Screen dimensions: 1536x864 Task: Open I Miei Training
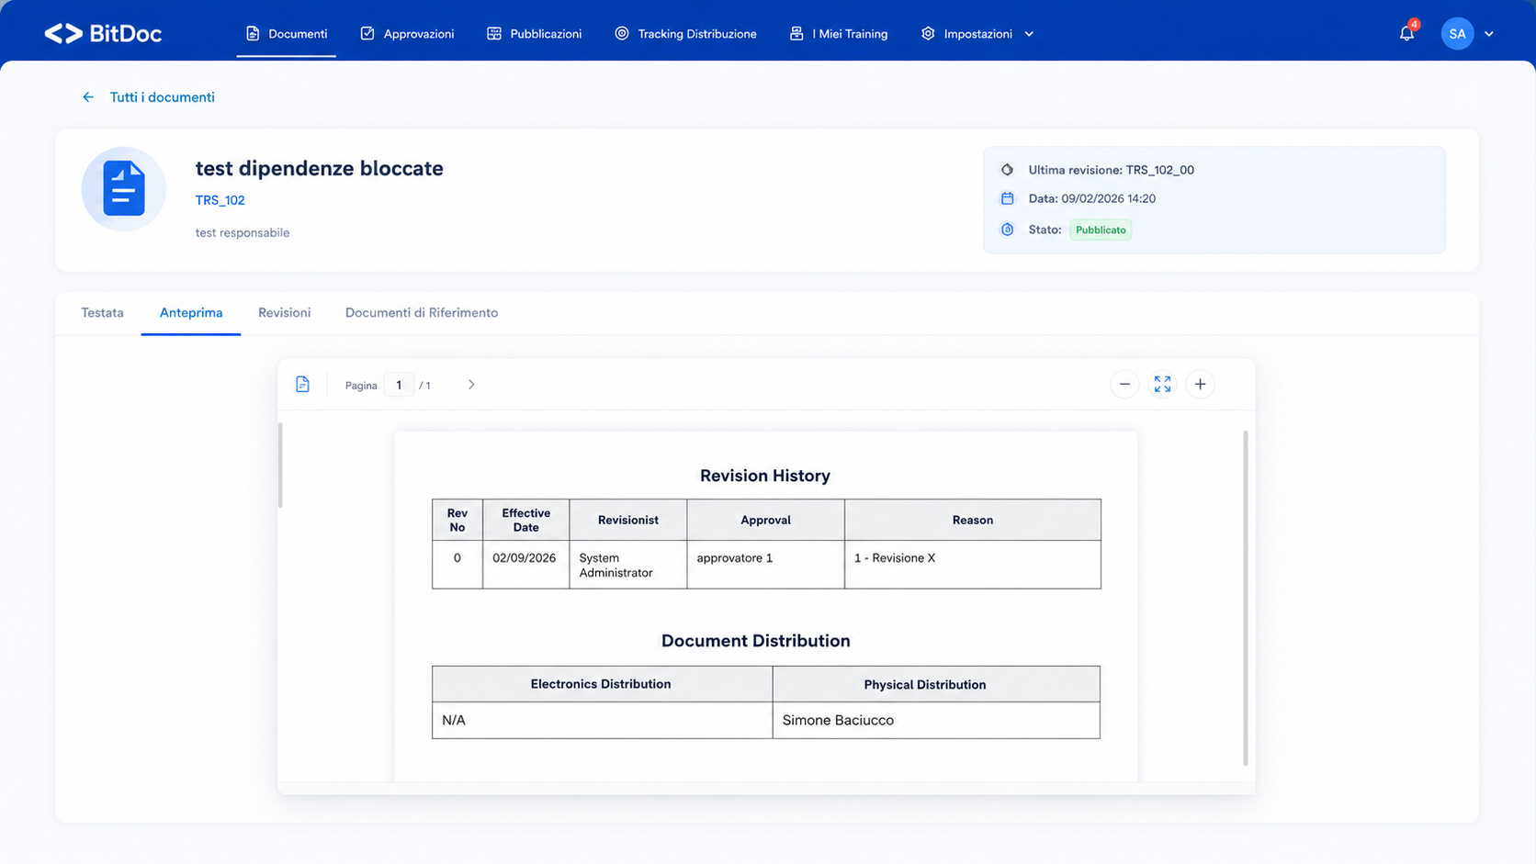coord(839,34)
